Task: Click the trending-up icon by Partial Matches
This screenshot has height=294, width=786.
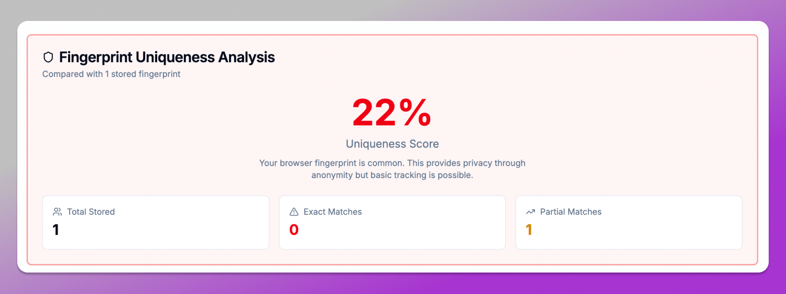Action: pos(530,212)
